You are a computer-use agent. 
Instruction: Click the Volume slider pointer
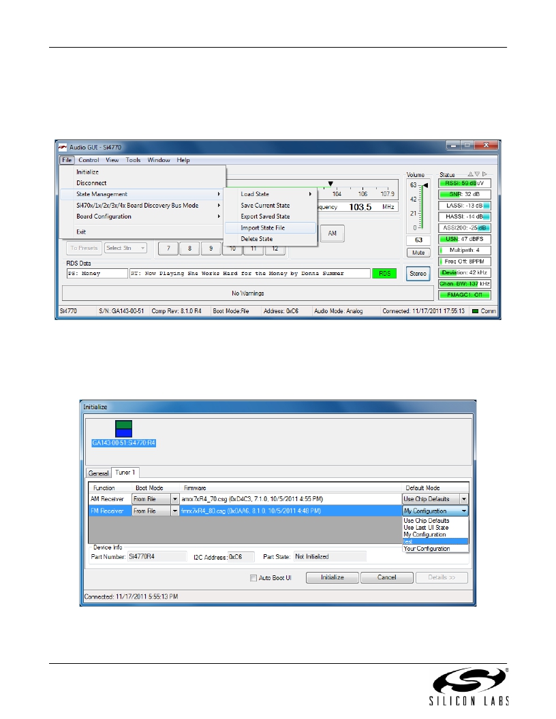click(425, 185)
